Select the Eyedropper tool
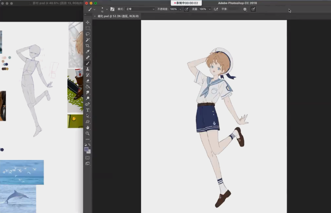331x213 pixels. point(88,52)
